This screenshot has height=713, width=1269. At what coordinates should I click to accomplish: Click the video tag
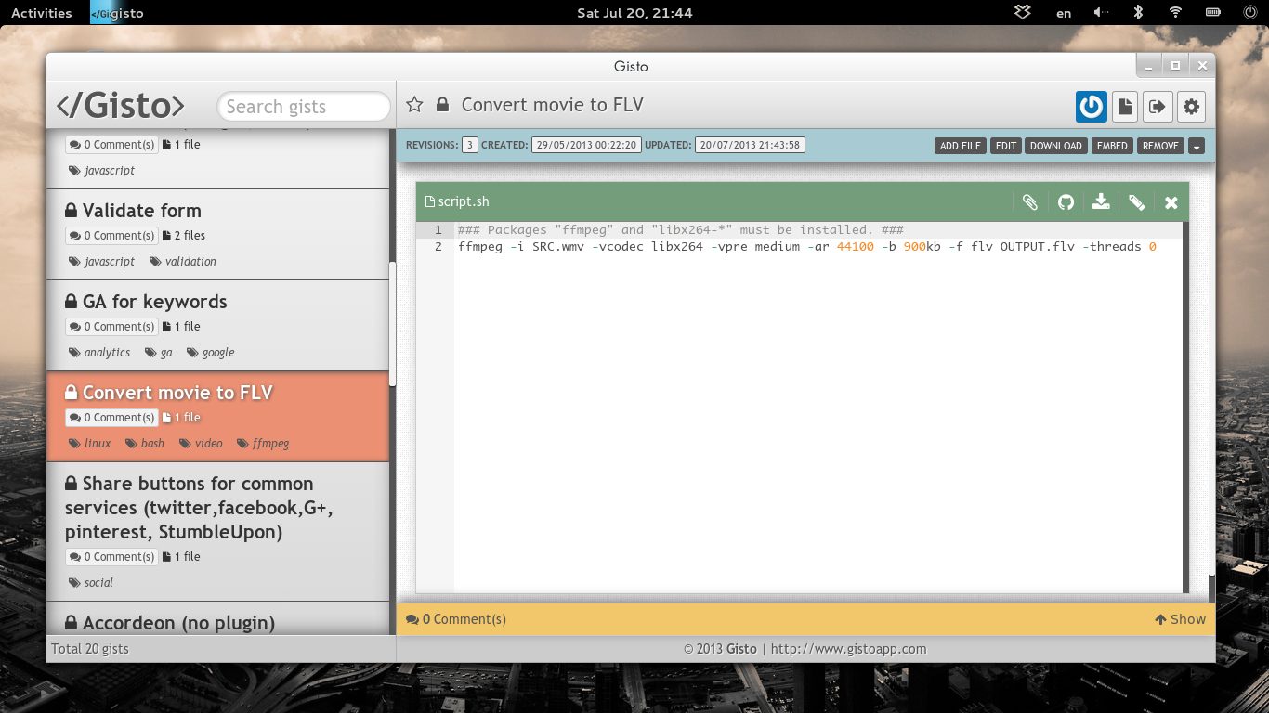pyautogui.click(x=202, y=444)
